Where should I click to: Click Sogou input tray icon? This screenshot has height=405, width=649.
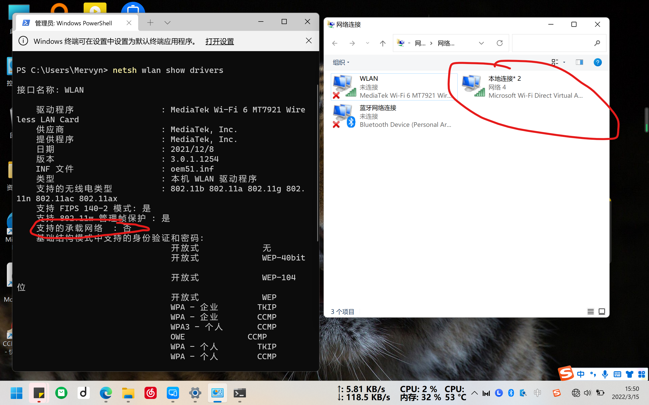(556, 393)
